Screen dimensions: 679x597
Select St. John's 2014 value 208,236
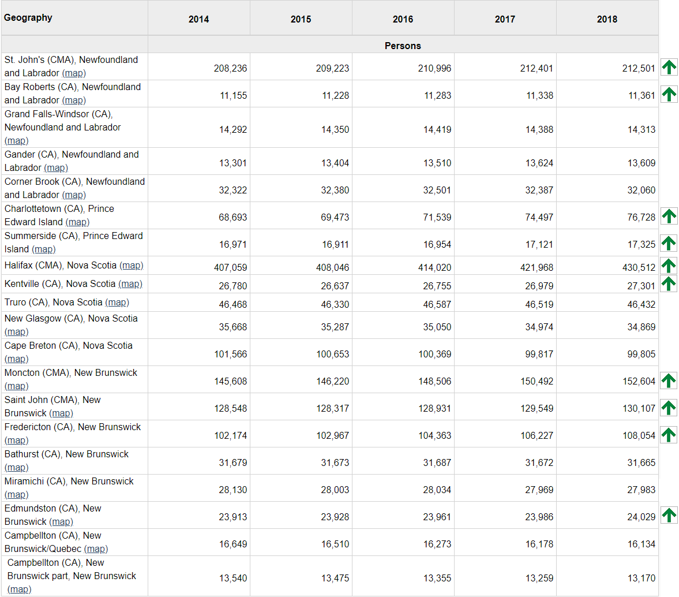[230, 69]
